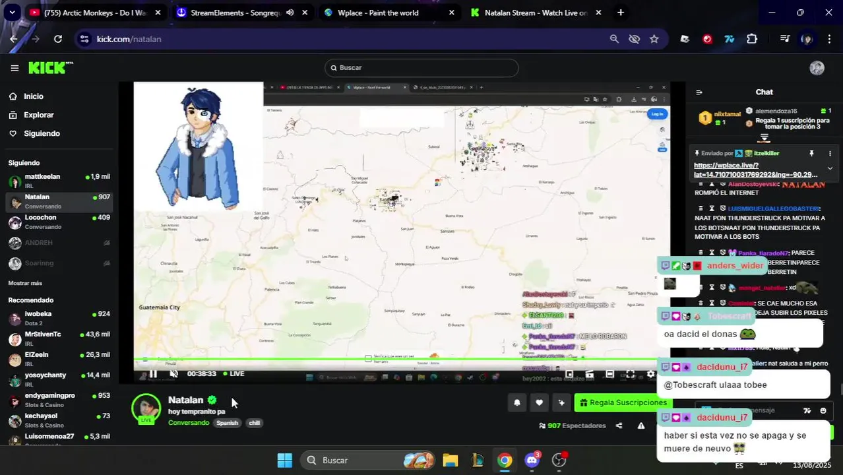
Task: Click the Spanish tag
Action: (227, 423)
